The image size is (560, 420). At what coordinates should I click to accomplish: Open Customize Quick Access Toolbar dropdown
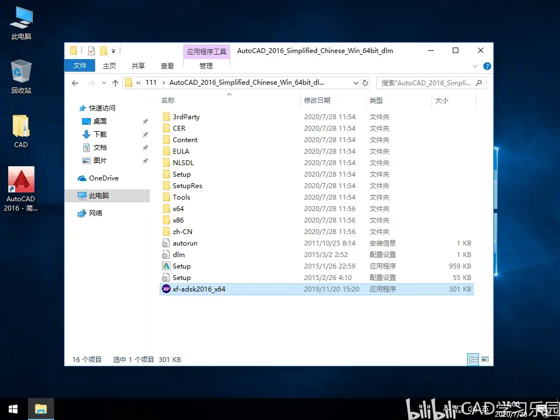(113, 51)
